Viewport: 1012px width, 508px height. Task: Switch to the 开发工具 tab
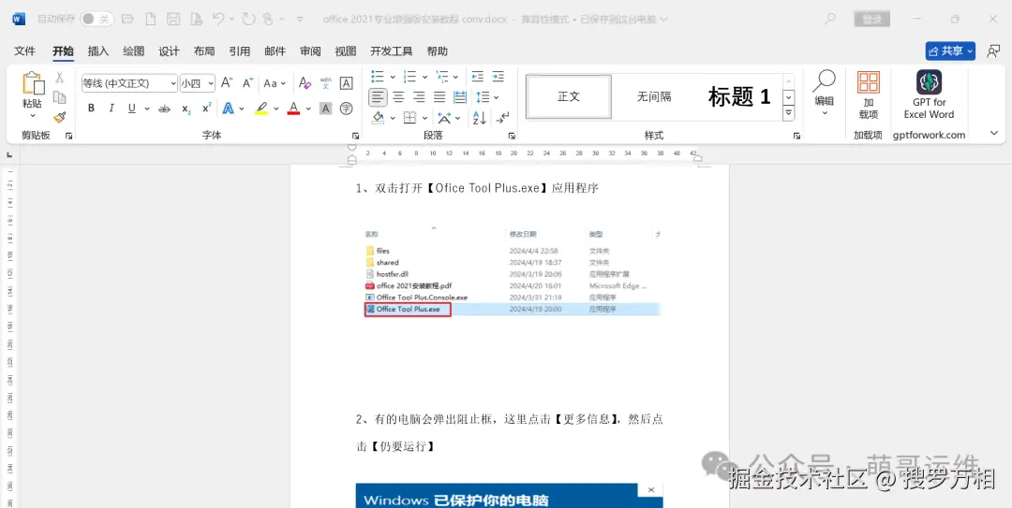391,51
